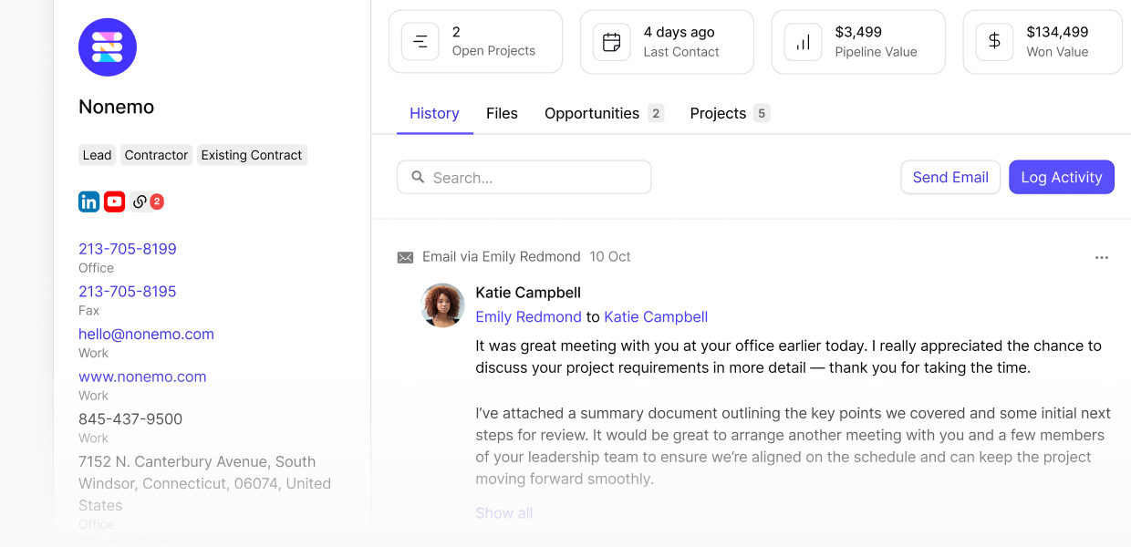Open the ellipsis menu on the email entry
Image resolution: width=1131 pixels, height=547 pixels.
1102,258
